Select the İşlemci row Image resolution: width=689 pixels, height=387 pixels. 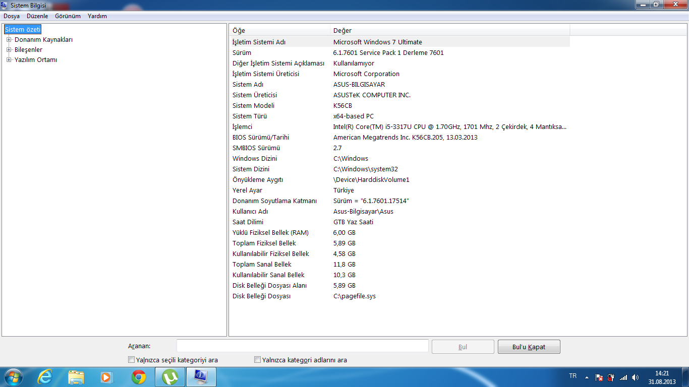(x=400, y=126)
